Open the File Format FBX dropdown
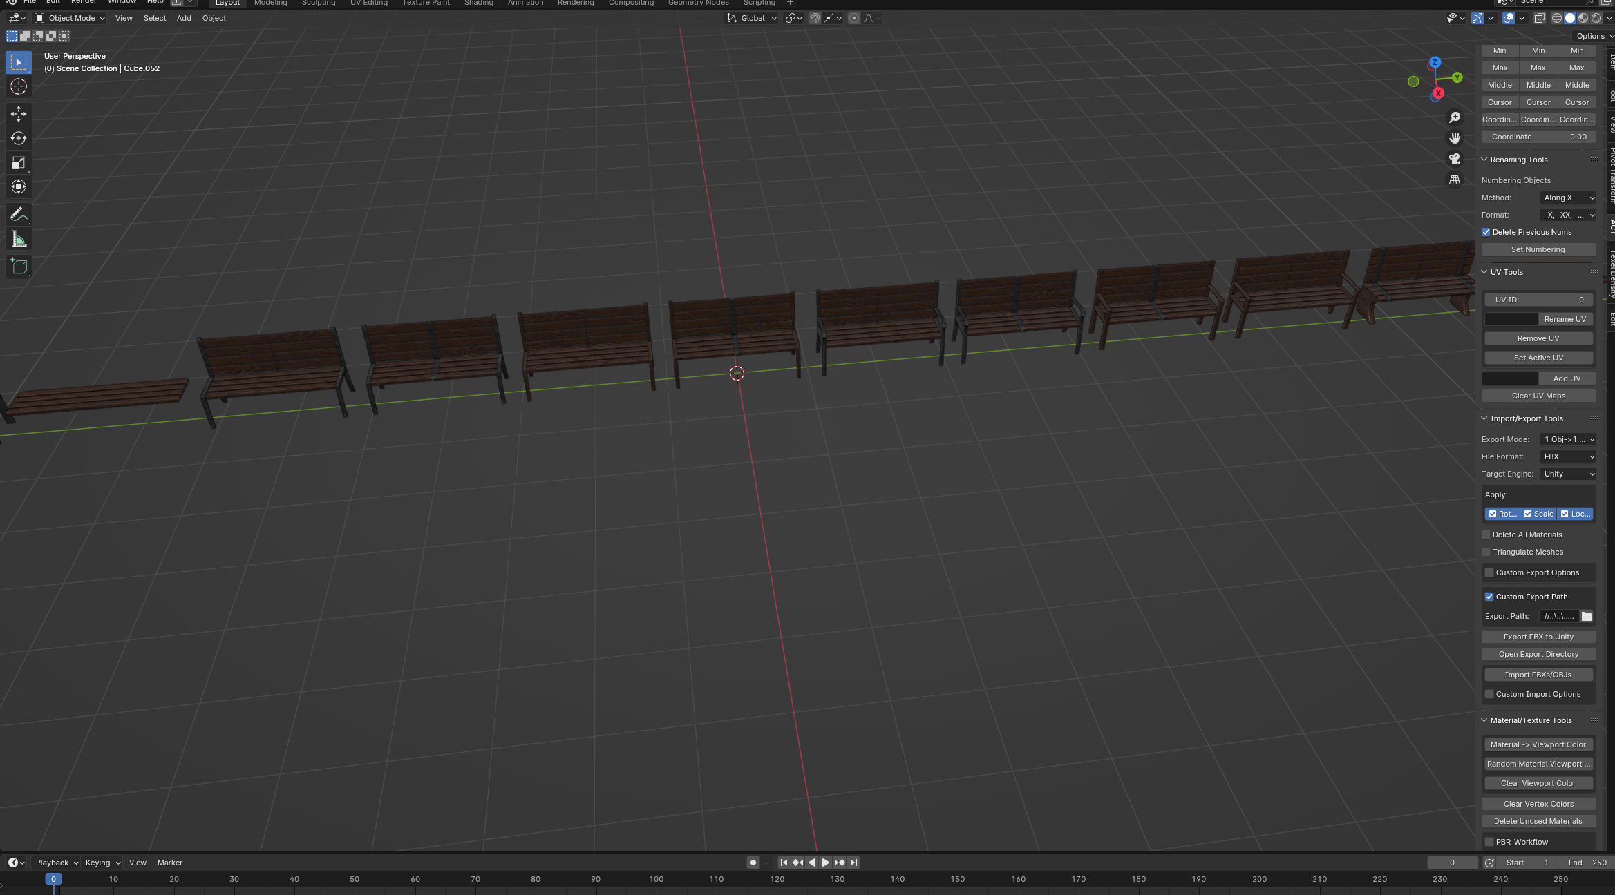1615x895 pixels. pos(1568,456)
